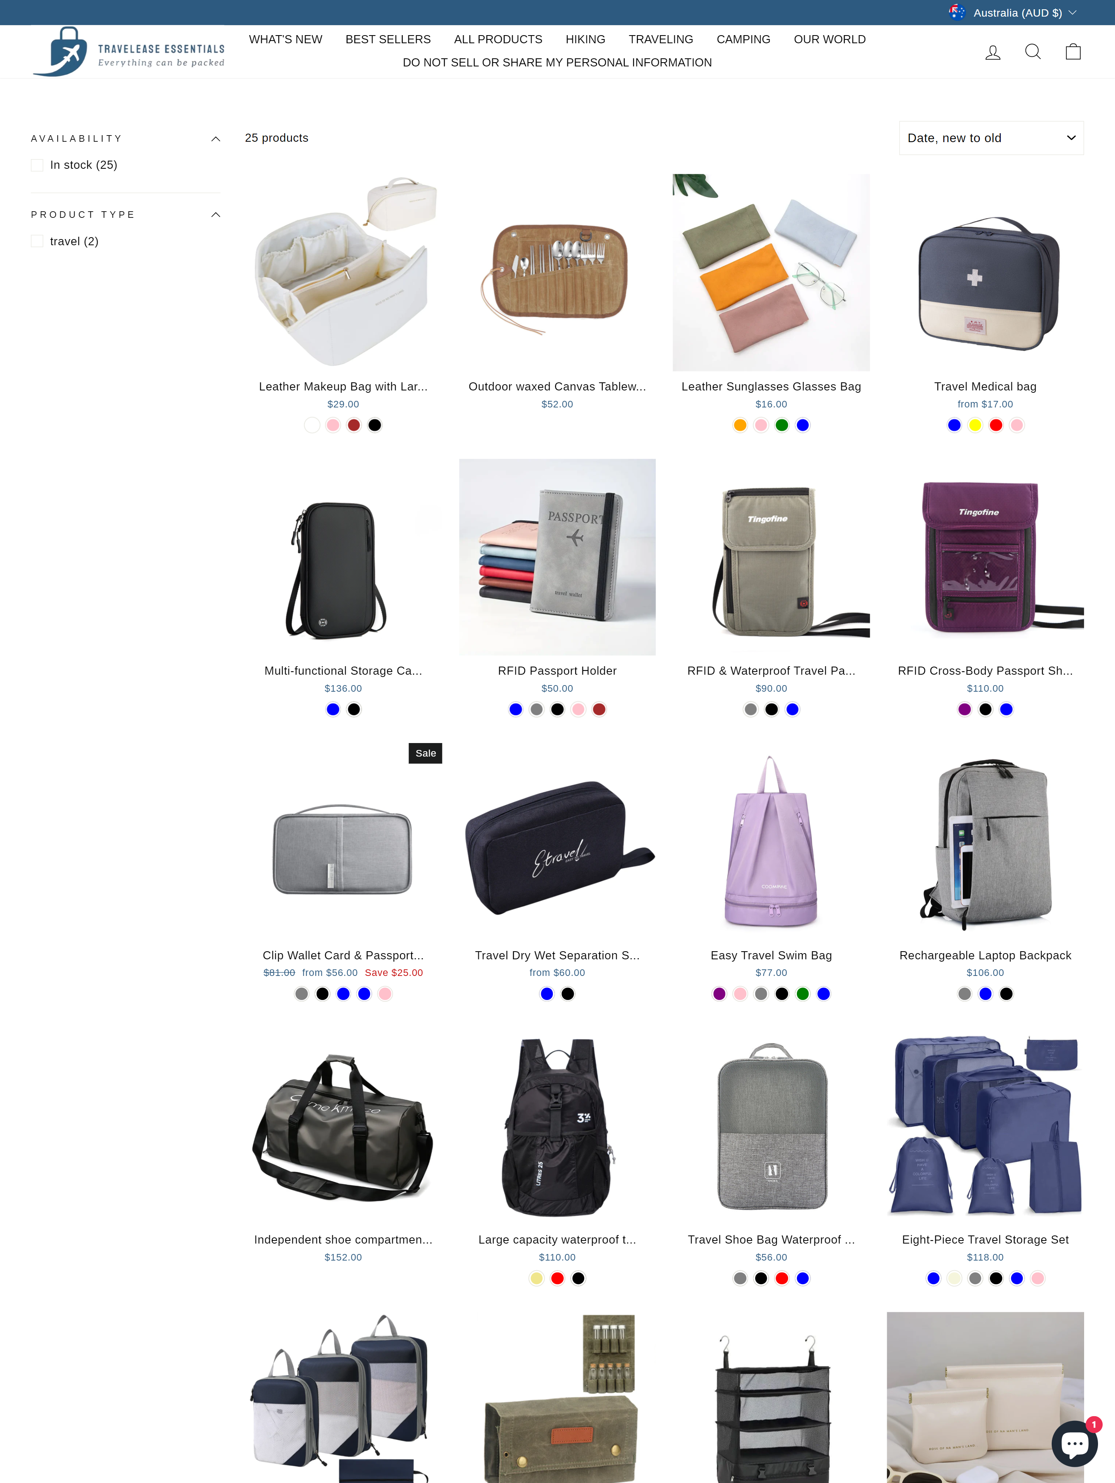This screenshot has height=1483, width=1115.
Task: Select orange swatch for Leather Sunglasses Glasses Bag
Action: tap(740, 425)
